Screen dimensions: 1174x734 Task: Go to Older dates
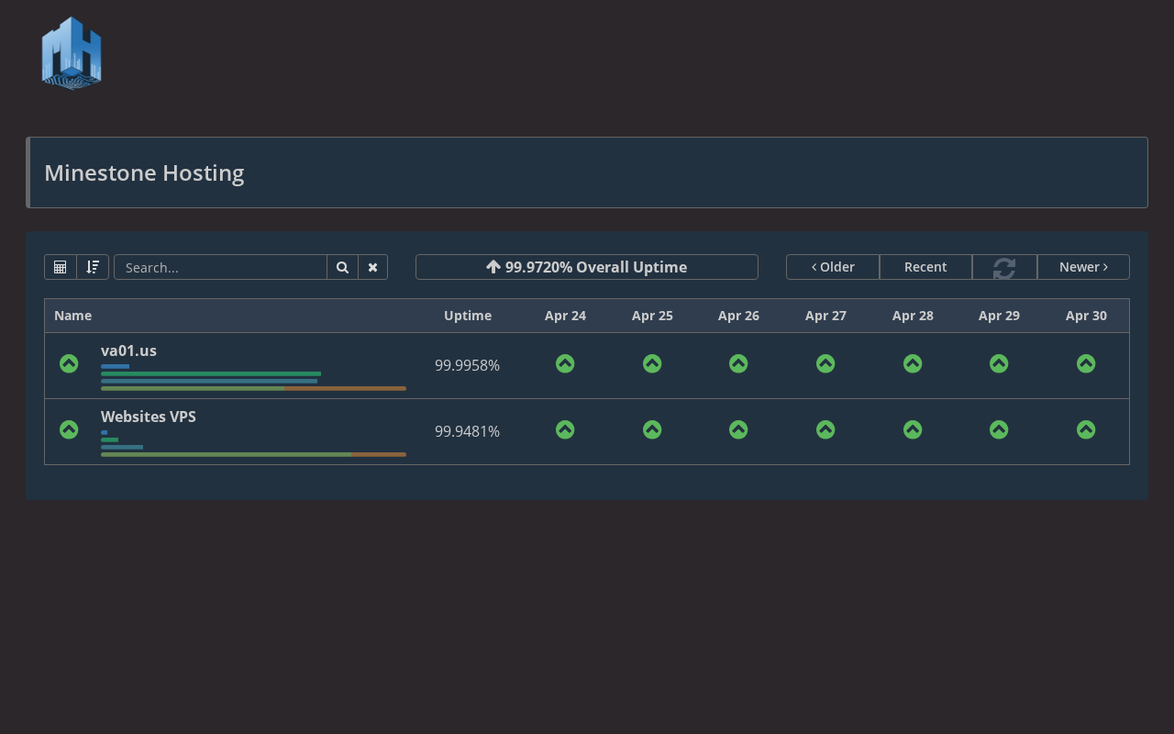pyautogui.click(x=833, y=267)
